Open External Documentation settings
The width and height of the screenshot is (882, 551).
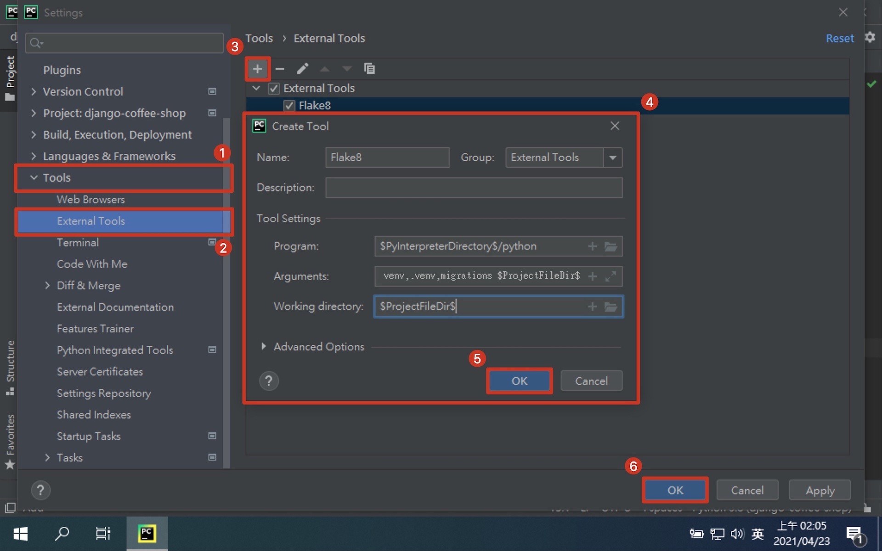pyautogui.click(x=115, y=307)
